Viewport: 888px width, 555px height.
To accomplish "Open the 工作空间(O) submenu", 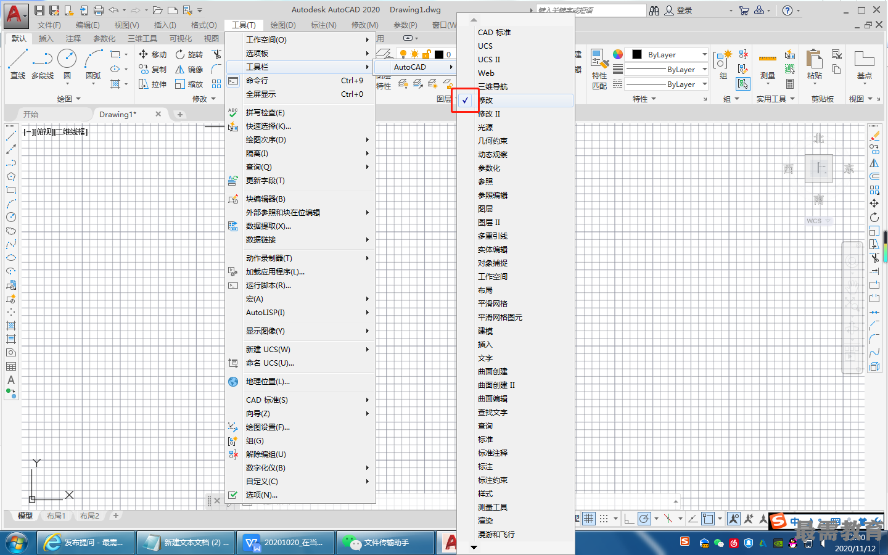I will [300, 39].
